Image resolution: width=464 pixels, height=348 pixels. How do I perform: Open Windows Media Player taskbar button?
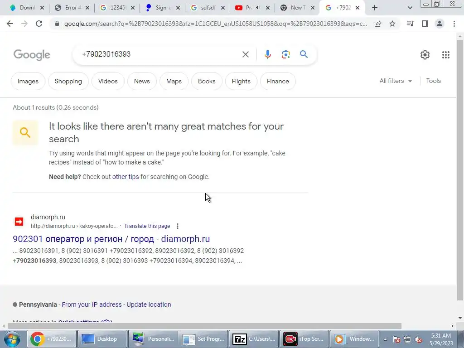pos(354,339)
